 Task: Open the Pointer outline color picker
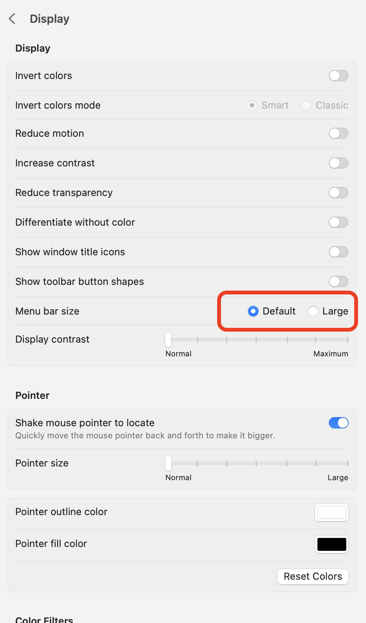331,512
